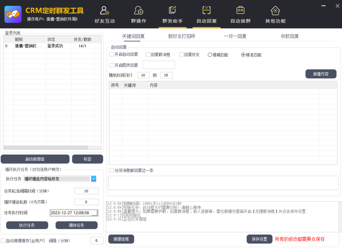Minimize the window using the title bar icon

(x=323, y=6)
